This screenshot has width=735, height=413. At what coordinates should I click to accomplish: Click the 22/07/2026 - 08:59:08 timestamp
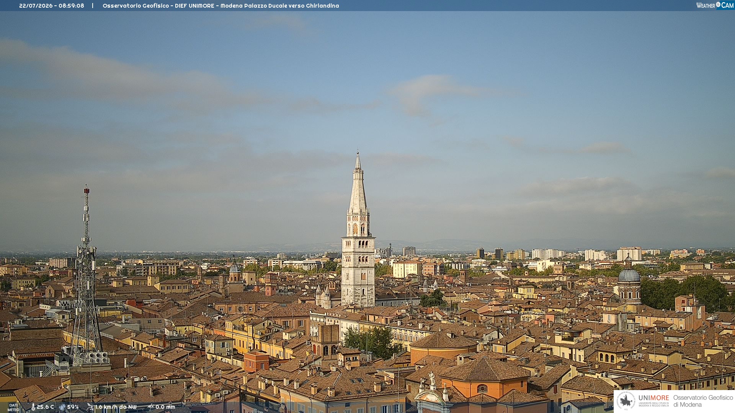coord(52,6)
